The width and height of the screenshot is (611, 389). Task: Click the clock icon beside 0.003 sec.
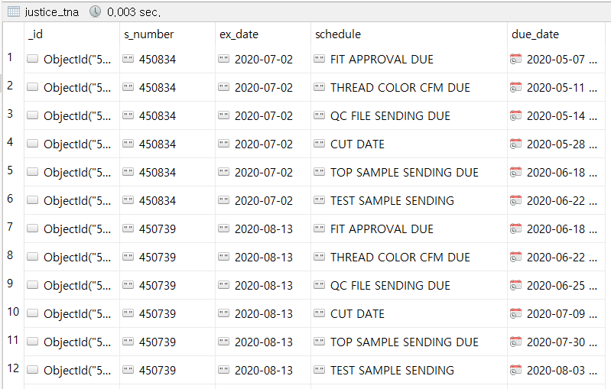coord(95,11)
